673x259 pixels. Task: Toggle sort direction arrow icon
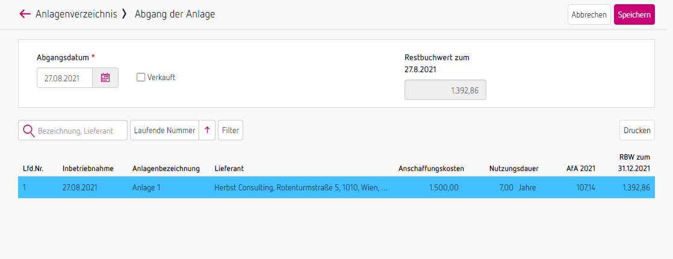click(207, 130)
